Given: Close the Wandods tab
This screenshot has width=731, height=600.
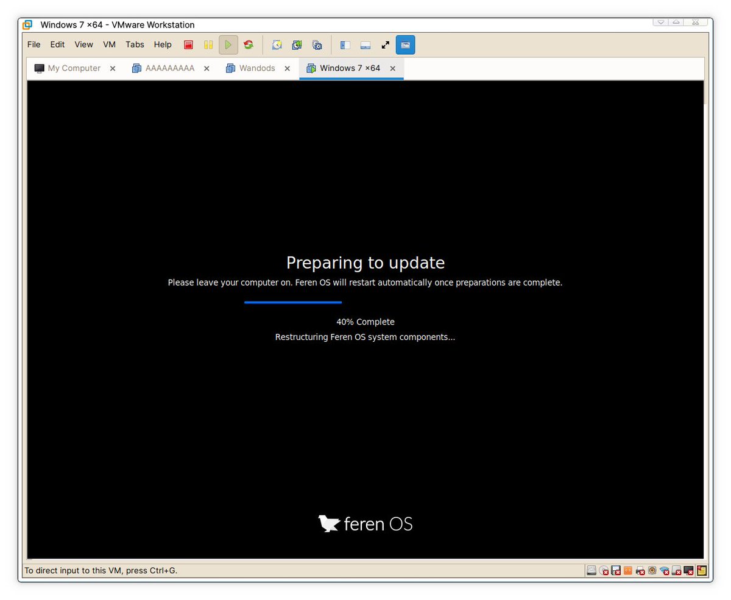Looking at the screenshot, I should pos(288,68).
